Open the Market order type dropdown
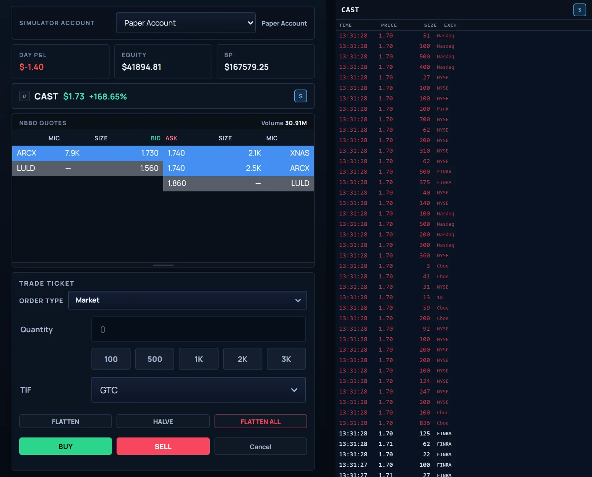This screenshot has height=477, width=592. [188, 300]
